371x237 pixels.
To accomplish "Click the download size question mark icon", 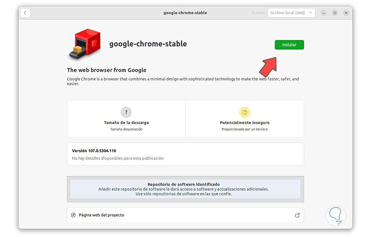I will [x=126, y=112].
